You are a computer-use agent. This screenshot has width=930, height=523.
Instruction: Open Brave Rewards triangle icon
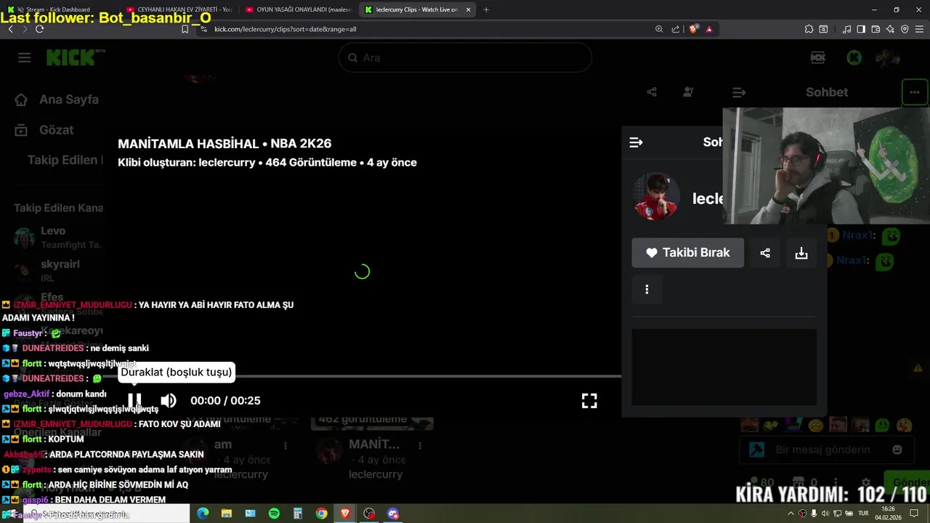pos(709,29)
